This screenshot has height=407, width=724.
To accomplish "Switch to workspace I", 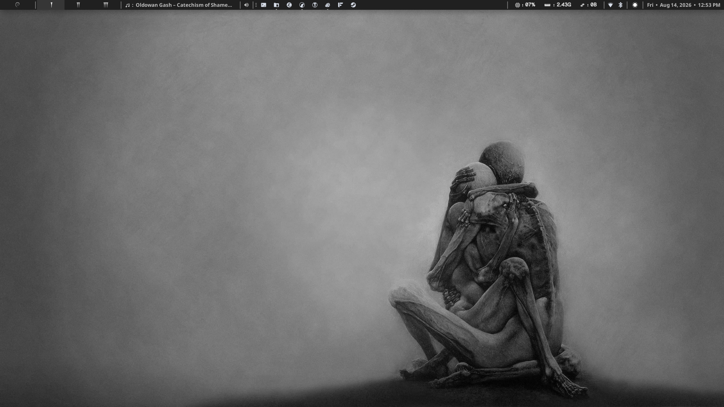I will (x=51, y=5).
